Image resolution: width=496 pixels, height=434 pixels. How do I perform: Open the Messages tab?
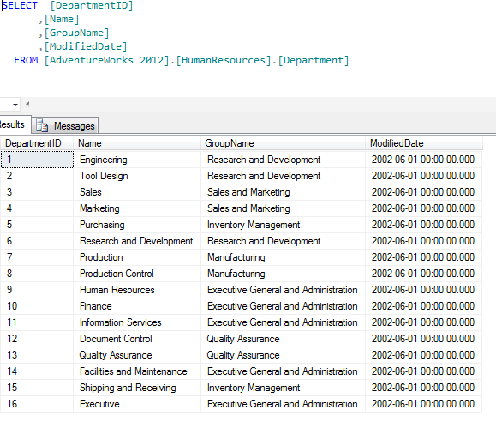(x=65, y=125)
